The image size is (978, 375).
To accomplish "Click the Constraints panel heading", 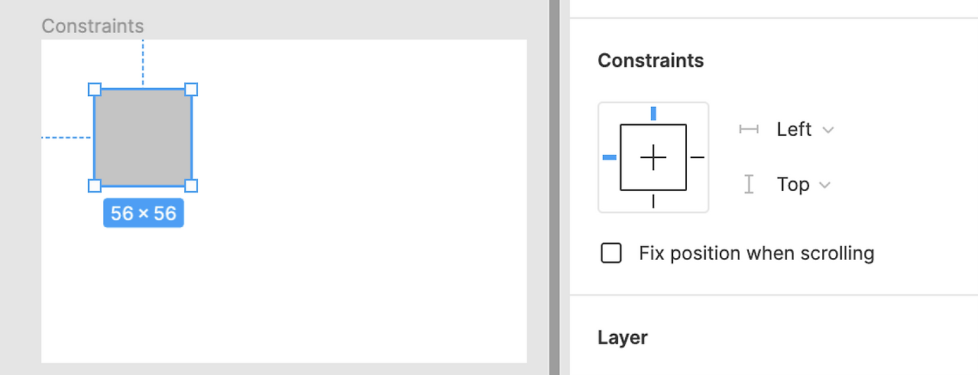I will pos(651,60).
